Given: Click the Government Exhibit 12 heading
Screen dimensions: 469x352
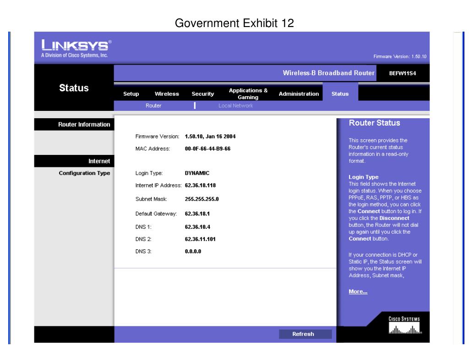Looking at the screenshot, I should click(234, 23).
